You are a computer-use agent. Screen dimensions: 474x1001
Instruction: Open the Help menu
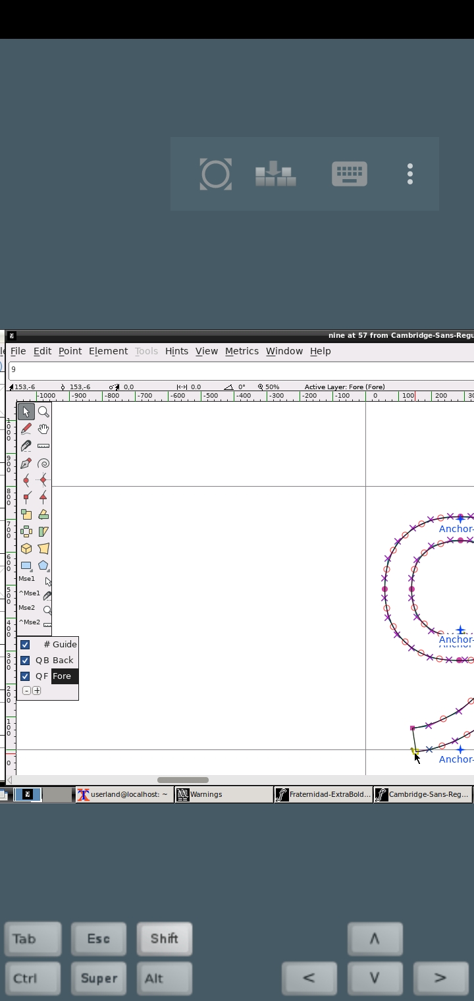(320, 351)
